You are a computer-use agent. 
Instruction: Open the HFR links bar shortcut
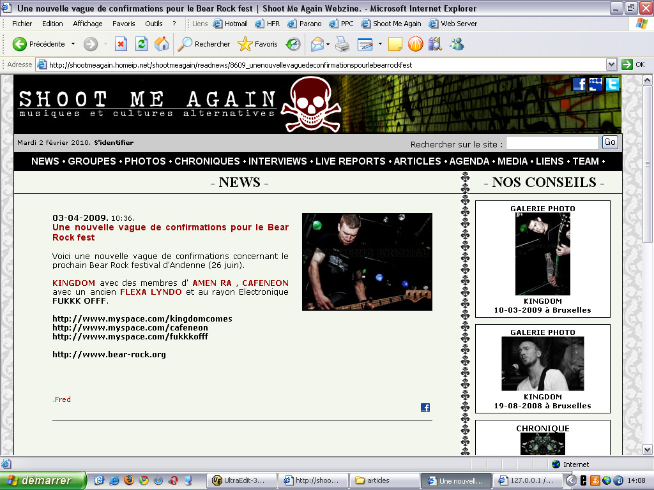tap(268, 24)
